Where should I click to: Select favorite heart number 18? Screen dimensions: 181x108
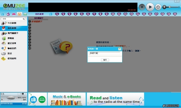pyautogui.click(x=163, y=14)
